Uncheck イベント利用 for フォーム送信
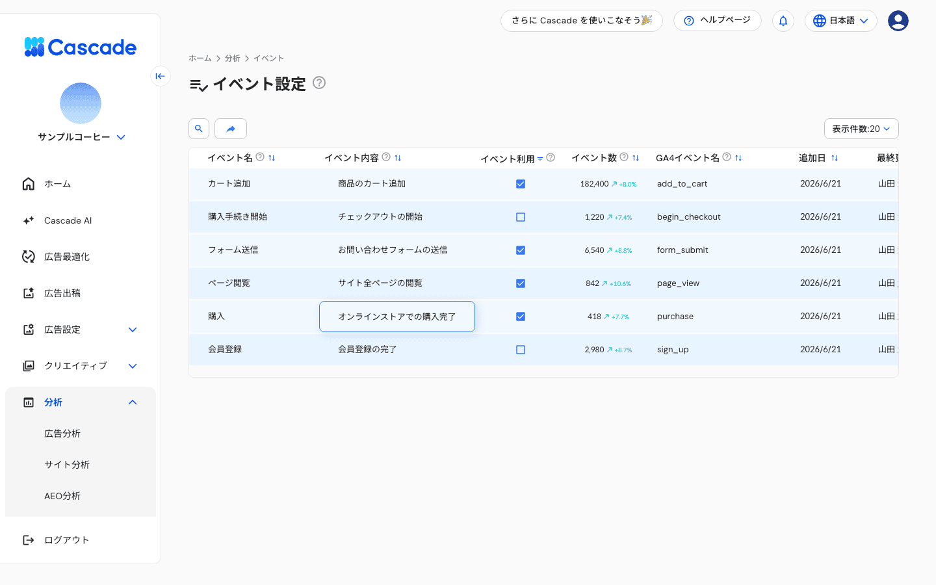The image size is (936, 585). (x=521, y=250)
